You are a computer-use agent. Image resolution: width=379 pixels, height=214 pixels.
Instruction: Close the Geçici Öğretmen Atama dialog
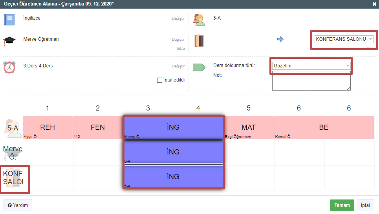[374, 4]
